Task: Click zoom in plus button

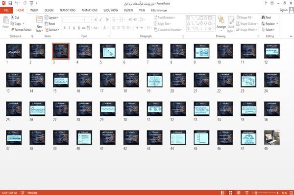Action: click(x=277, y=193)
